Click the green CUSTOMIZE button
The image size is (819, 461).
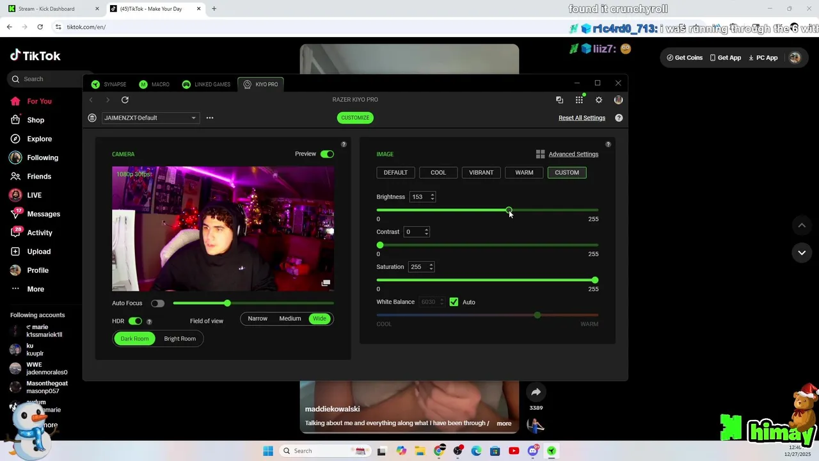355,118
